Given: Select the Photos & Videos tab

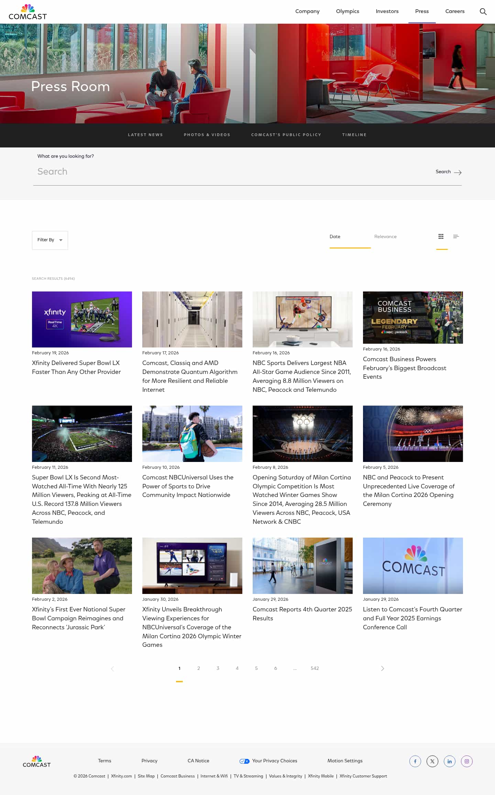Looking at the screenshot, I should 207,135.
